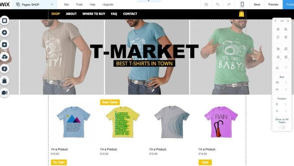
Task: Open the App Market star icon
Action: click(x=5, y=45)
